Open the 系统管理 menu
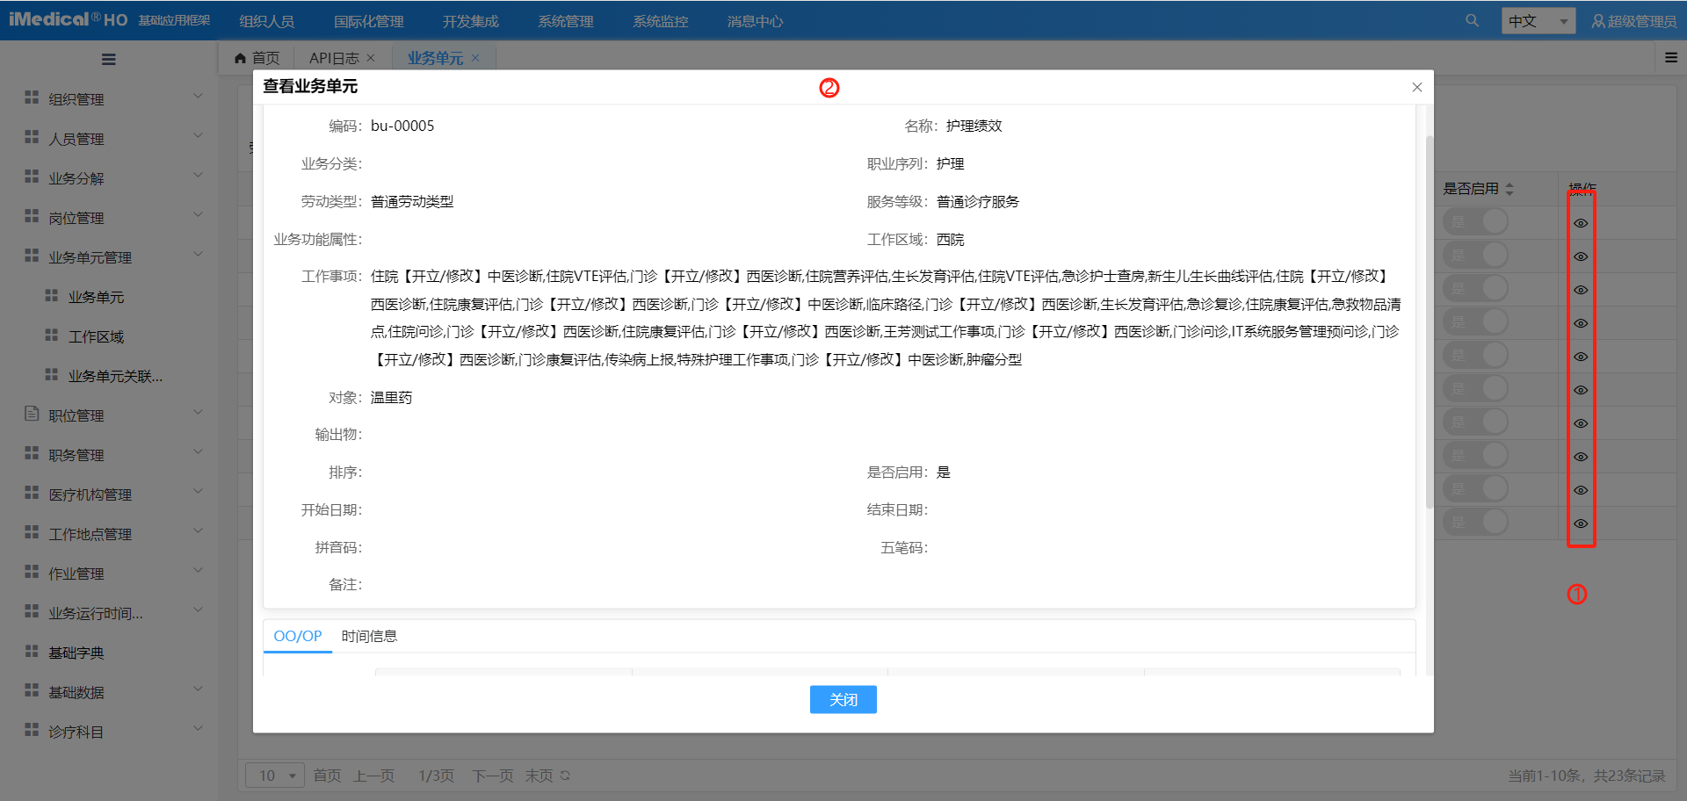 click(x=565, y=20)
